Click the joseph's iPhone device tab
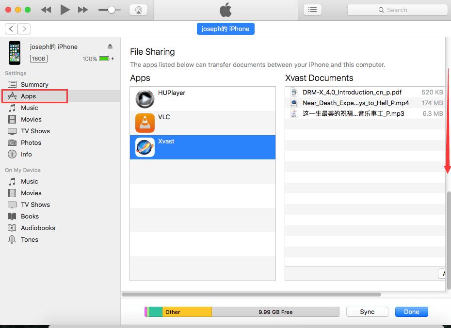The height and width of the screenshot is (328, 451). point(225,29)
